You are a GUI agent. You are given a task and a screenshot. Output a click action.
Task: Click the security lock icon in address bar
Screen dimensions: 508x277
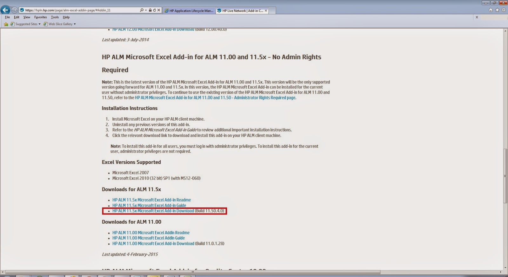pyautogui.click(x=150, y=10)
